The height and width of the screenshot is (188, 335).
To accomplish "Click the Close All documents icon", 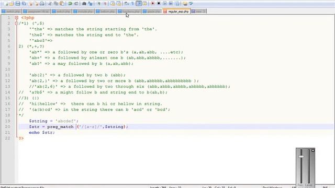I will [x=36, y=4].
